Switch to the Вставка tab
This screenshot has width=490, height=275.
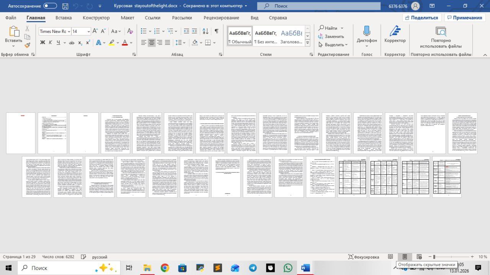64,18
